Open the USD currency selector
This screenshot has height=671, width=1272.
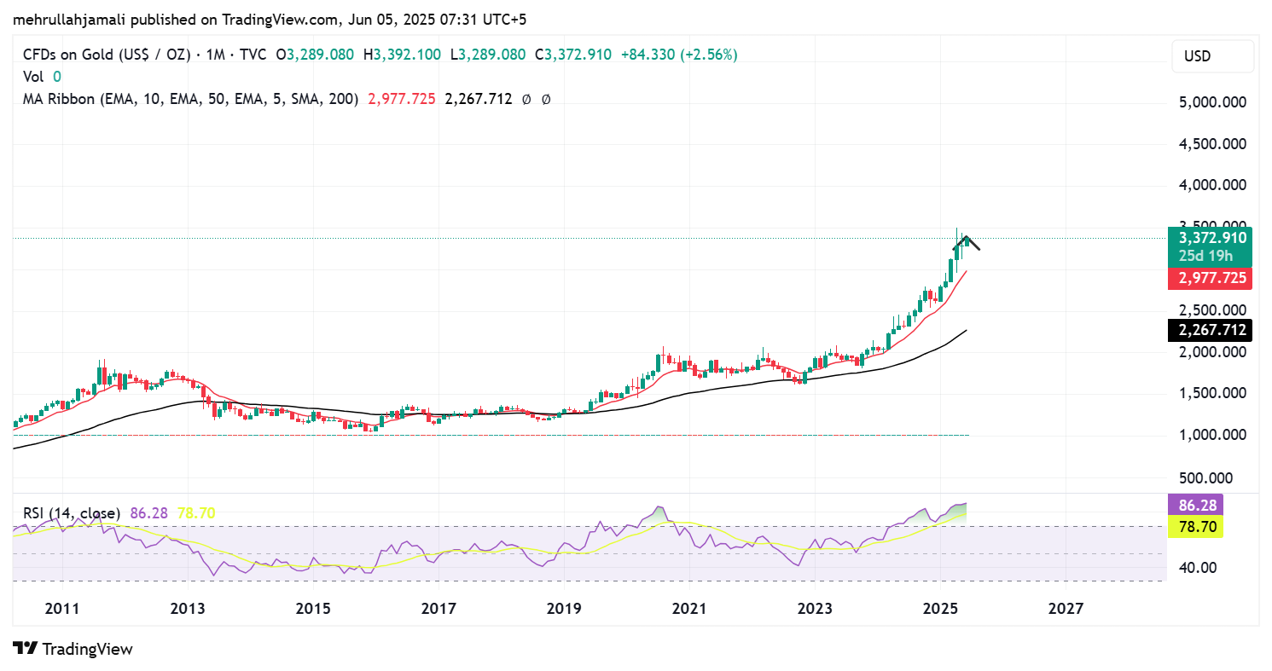pyautogui.click(x=1211, y=56)
